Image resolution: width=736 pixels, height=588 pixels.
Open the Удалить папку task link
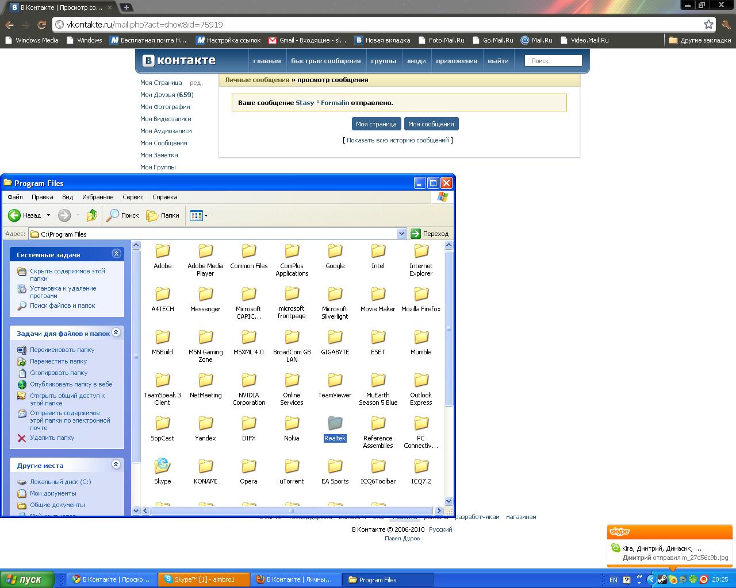[52, 438]
